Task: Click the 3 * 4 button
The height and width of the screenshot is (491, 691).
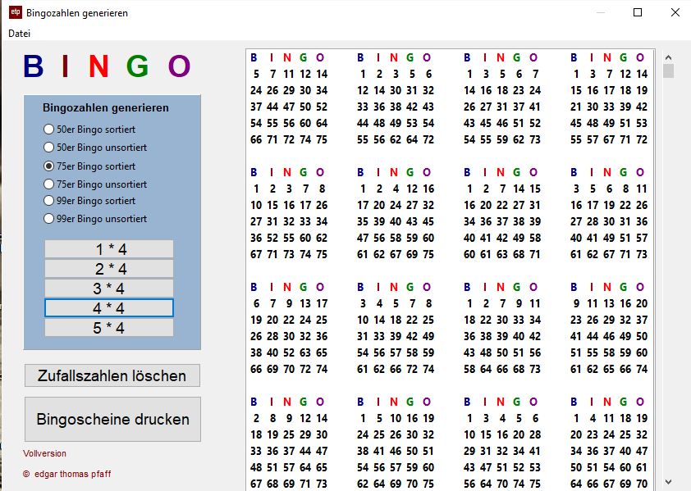Action: click(x=109, y=289)
